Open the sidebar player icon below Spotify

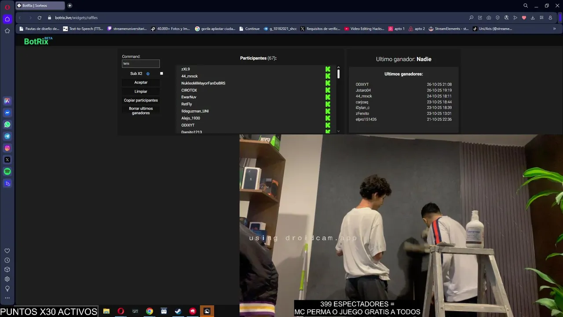[x=7, y=184]
